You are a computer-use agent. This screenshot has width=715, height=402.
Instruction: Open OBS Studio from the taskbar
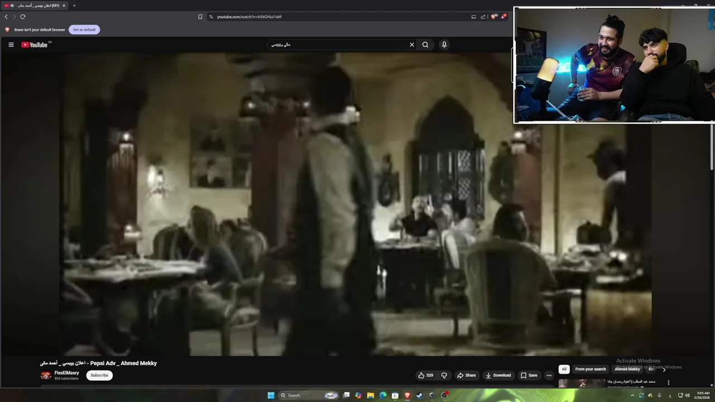point(444,395)
